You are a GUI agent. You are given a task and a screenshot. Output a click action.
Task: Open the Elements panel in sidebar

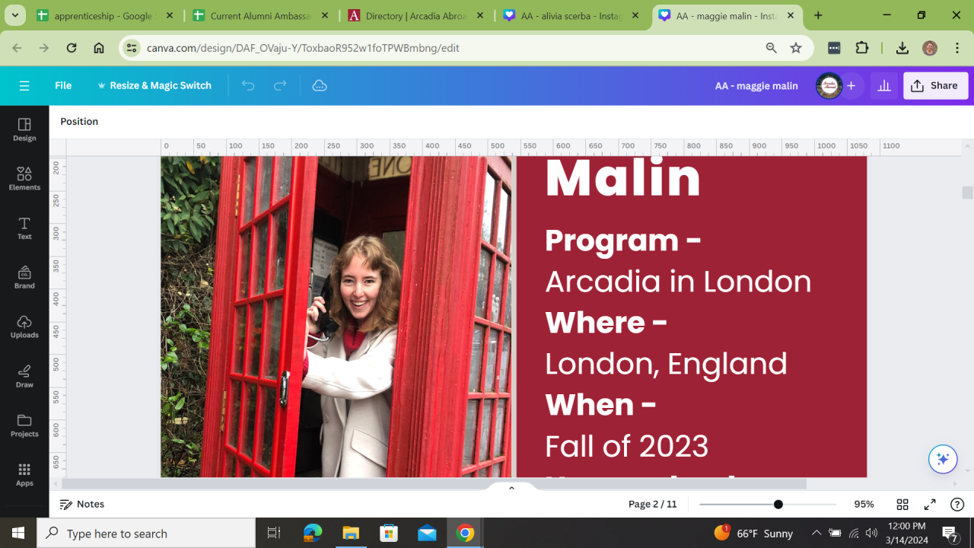coord(24,178)
